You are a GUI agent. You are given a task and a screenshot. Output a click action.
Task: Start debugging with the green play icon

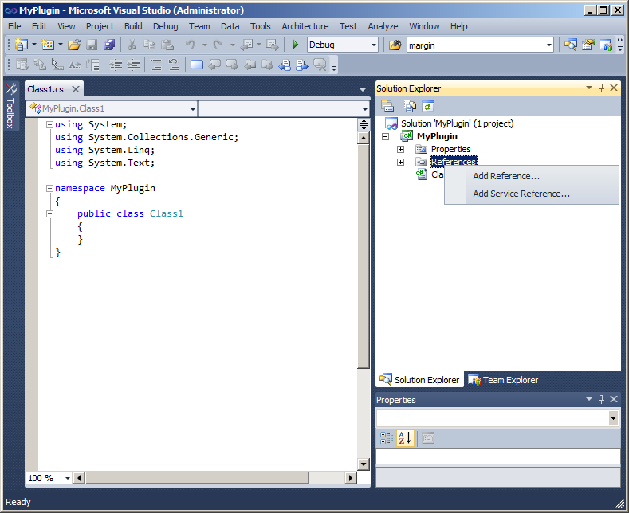click(x=296, y=45)
